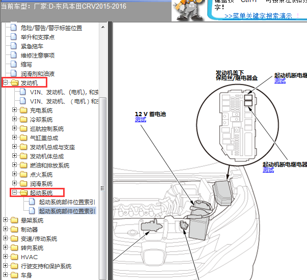The image size is (307, 280).
Task: Expand the 充电系统 node
Action: 14,110
